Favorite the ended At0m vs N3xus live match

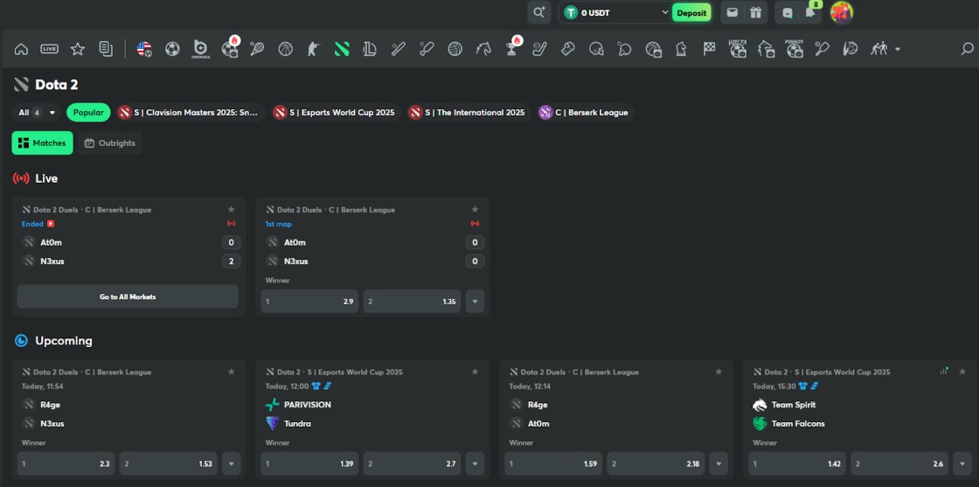pyautogui.click(x=231, y=209)
